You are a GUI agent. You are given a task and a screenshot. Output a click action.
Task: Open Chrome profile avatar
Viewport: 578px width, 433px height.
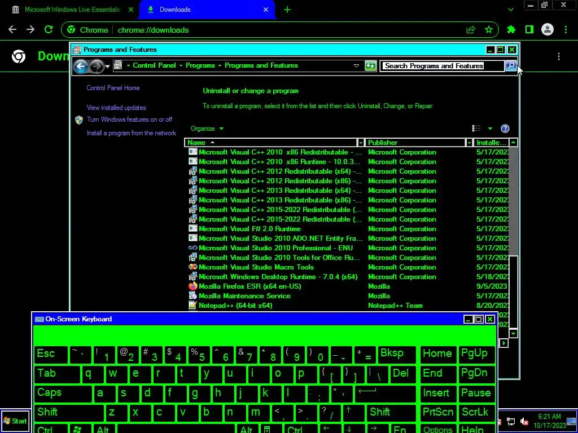pyautogui.click(x=548, y=30)
